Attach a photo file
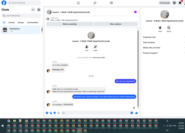This screenshot has height=133, width=185. [51, 113]
